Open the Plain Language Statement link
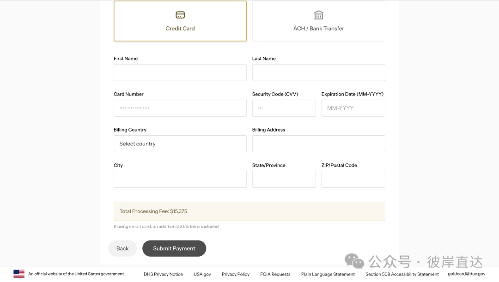 (x=328, y=274)
